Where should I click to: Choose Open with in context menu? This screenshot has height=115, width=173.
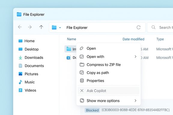point(108,57)
